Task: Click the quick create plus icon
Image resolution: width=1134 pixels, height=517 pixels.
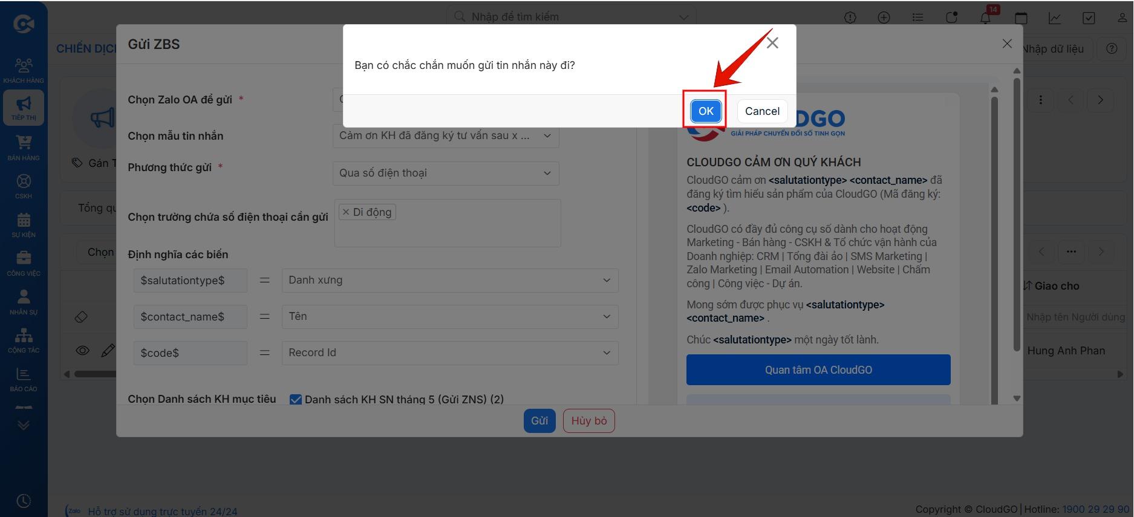Action: [x=884, y=18]
